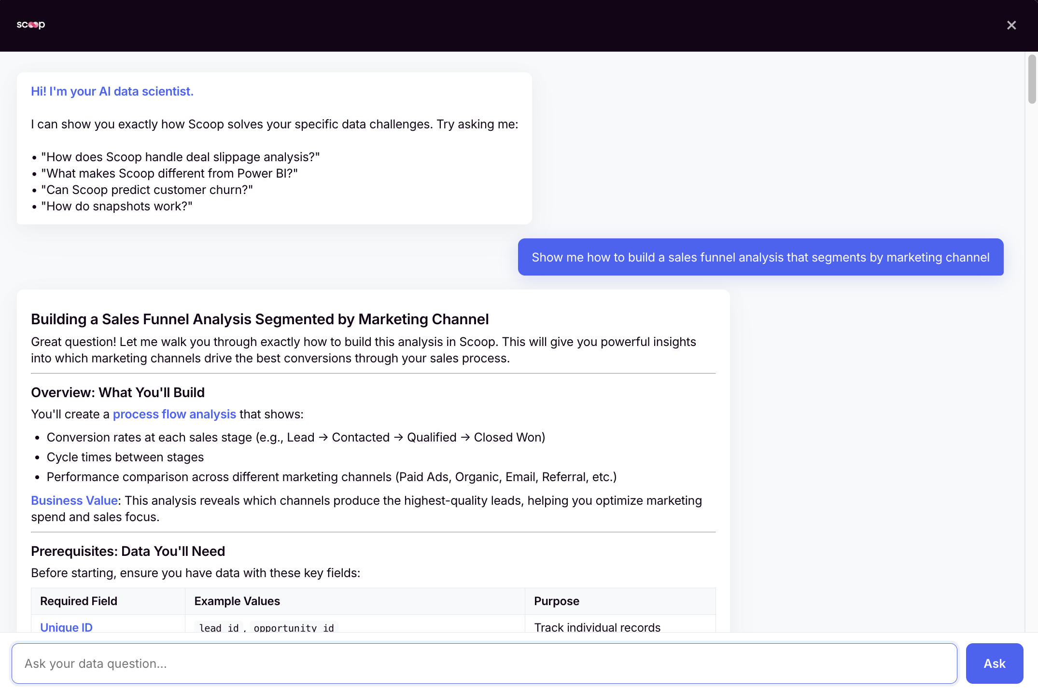
Task: Open the process flow analysis link
Action: [174, 414]
